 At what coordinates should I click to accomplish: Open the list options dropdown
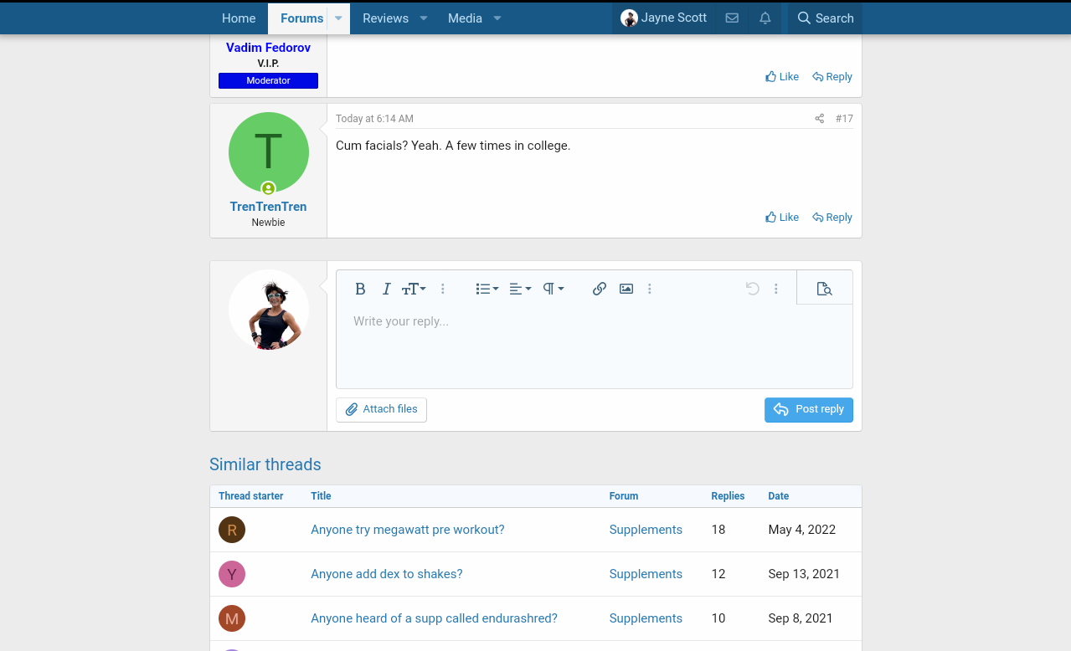click(487, 289)
